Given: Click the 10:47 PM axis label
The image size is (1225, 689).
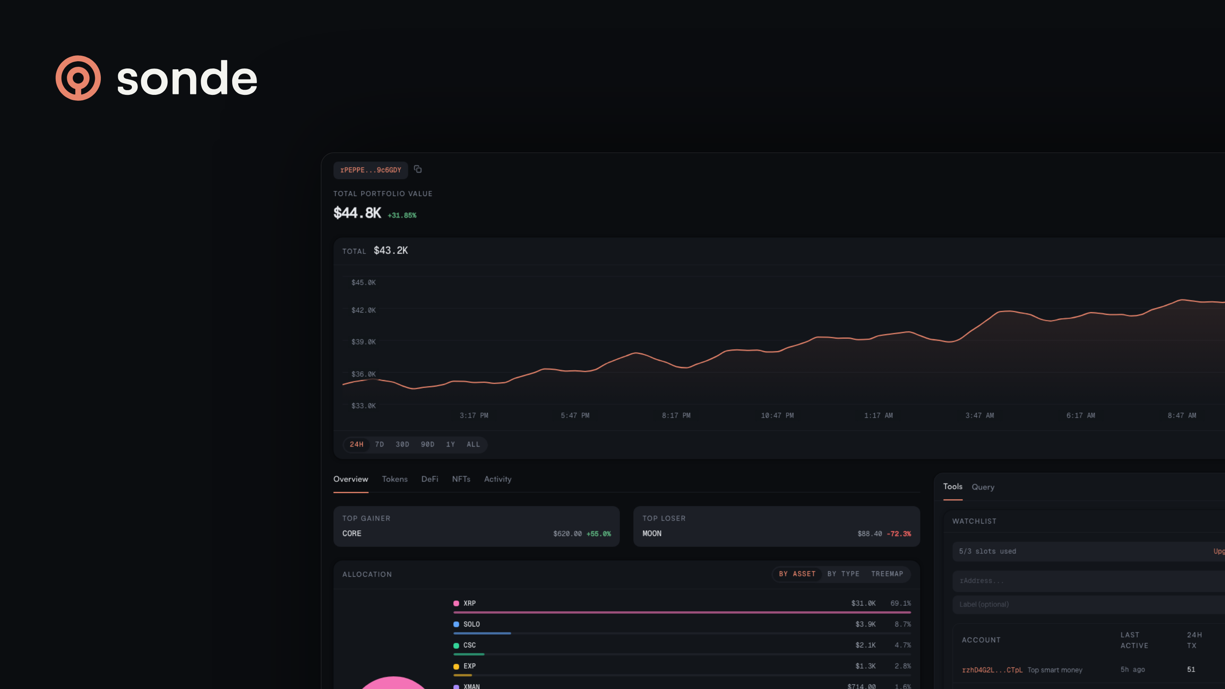Looking at the screenshot, I should (x=777, y=416).
